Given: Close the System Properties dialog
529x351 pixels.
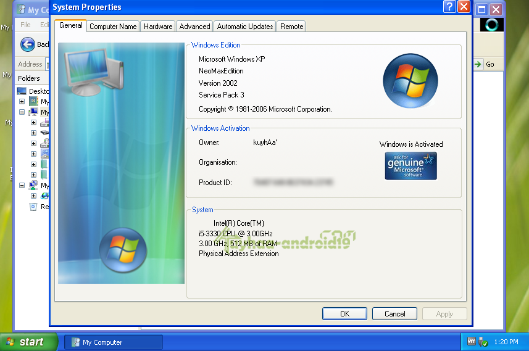Looking at the screenshot, I should pos(464,7).
